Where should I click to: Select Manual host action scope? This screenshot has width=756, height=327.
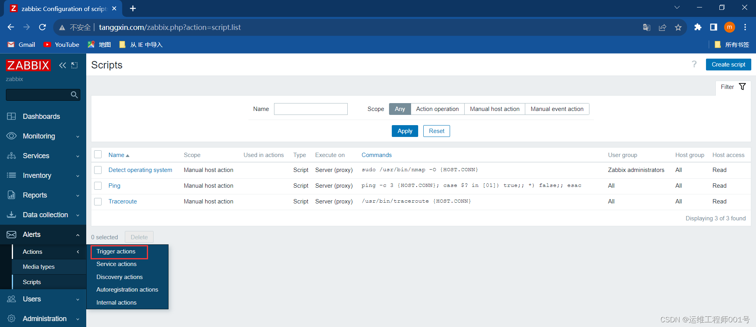[495, 109]
